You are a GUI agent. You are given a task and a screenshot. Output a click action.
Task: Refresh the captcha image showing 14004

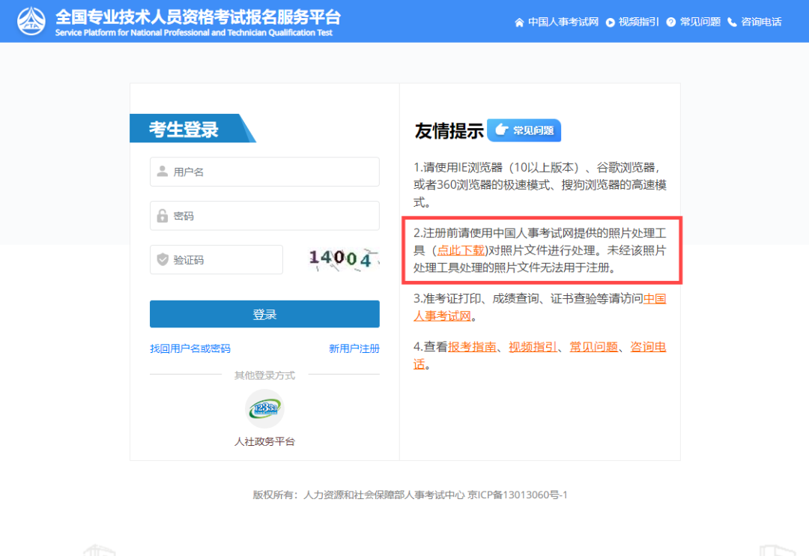pyautogui.click(x=341, y=258)
